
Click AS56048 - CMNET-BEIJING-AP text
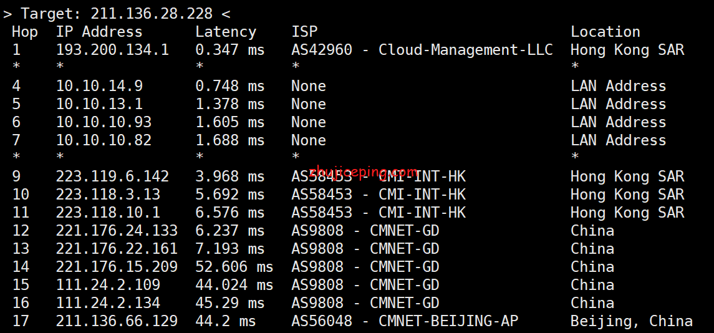pyautogui.click(x=405, y=321)
